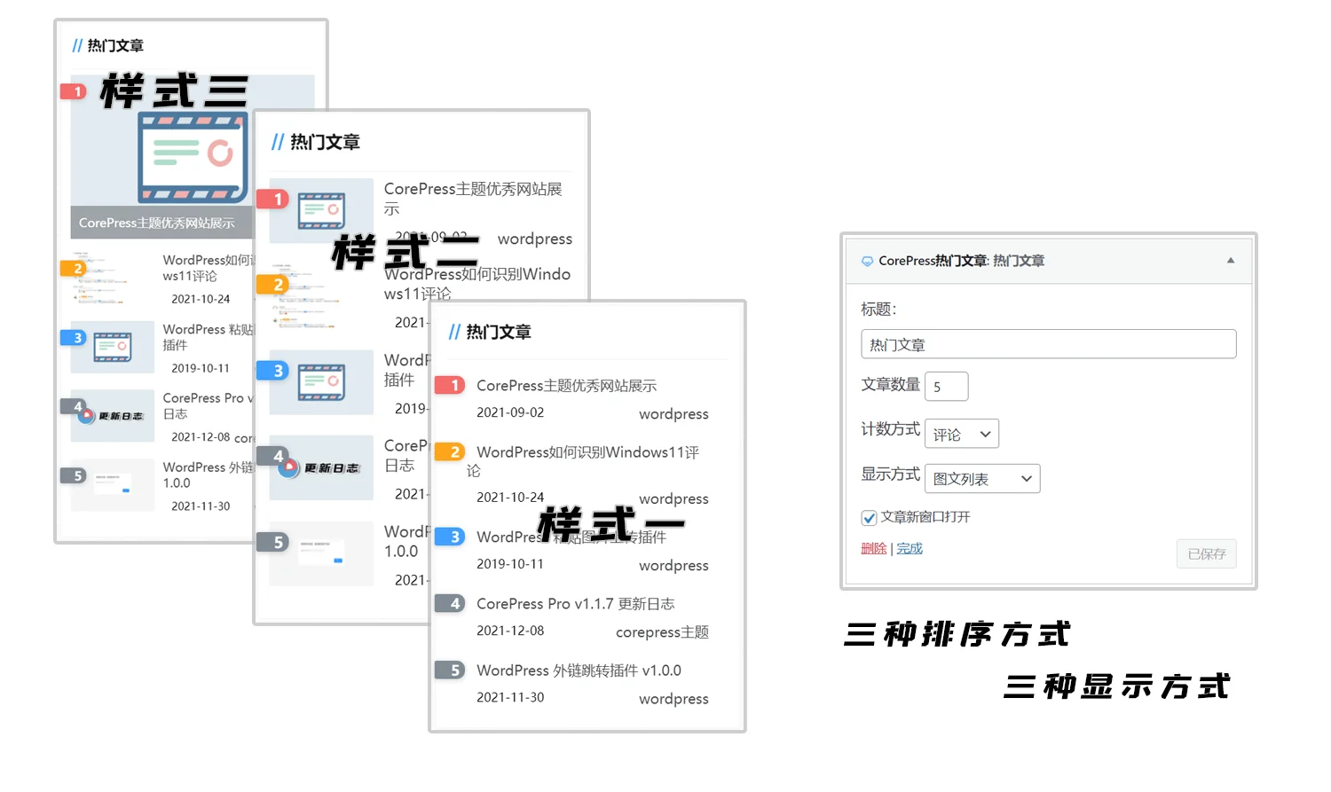
Task: Click rank badge 3 in middle panel
Action: 273,371
